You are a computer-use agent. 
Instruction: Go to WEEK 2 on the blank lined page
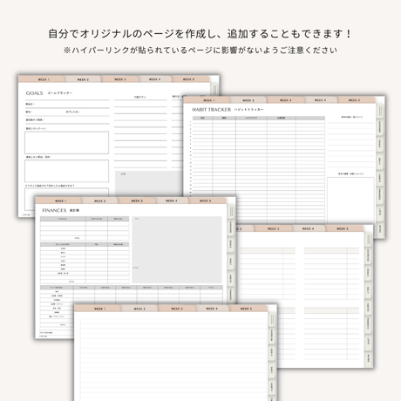pos(139,309)
